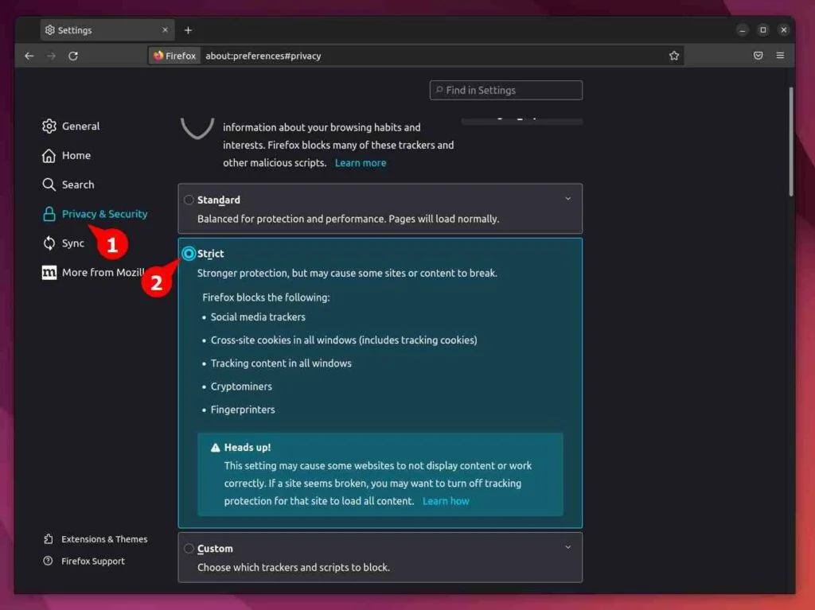Select the Standard protection radio button
The height and width of the screenshot is (610, 815).
coord(189,200)
